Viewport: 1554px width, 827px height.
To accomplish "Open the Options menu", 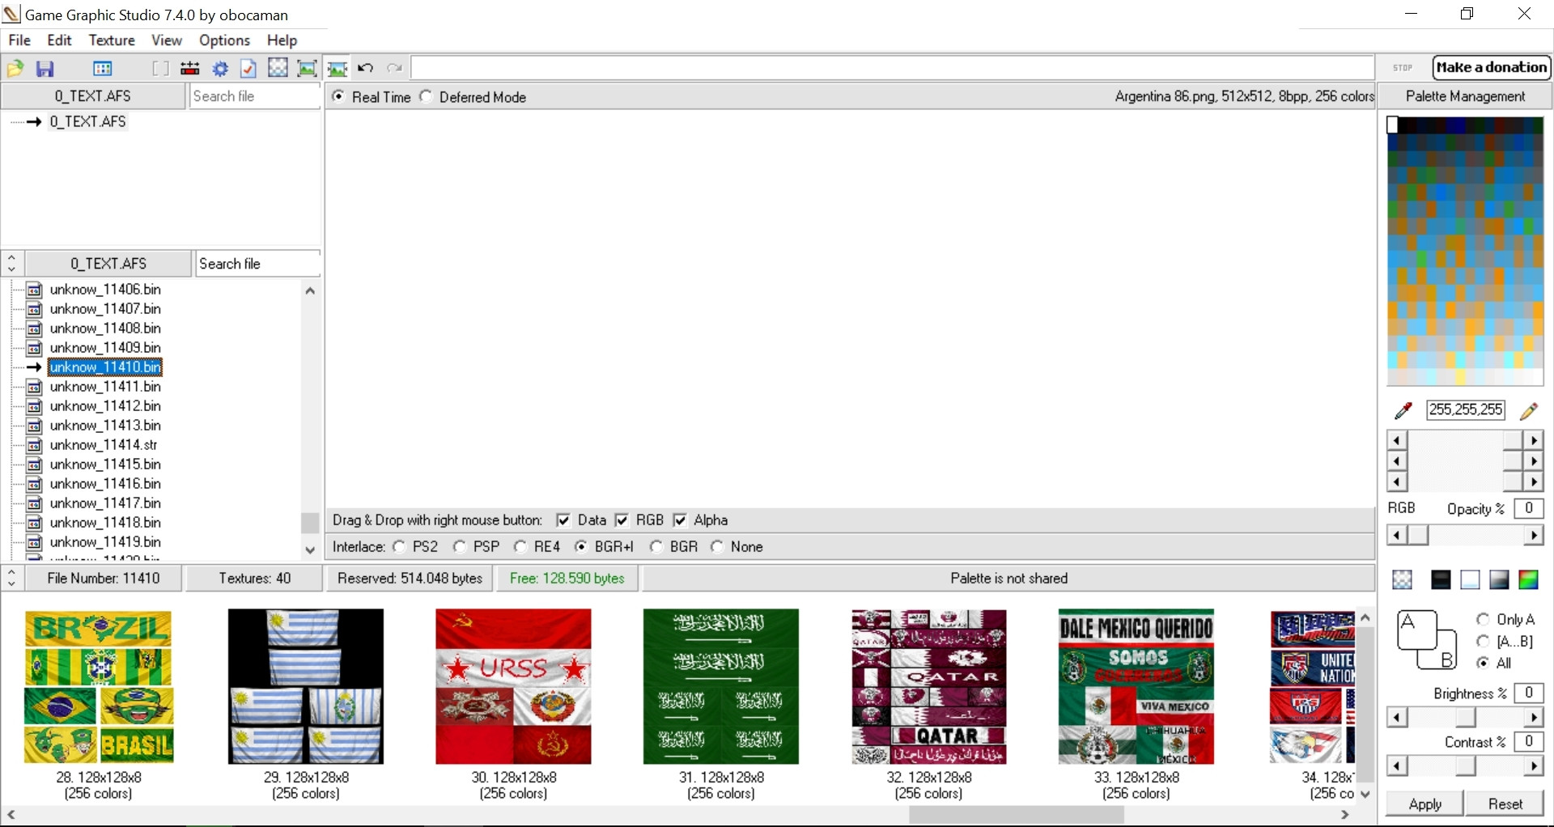I will (x=224, y=40).
